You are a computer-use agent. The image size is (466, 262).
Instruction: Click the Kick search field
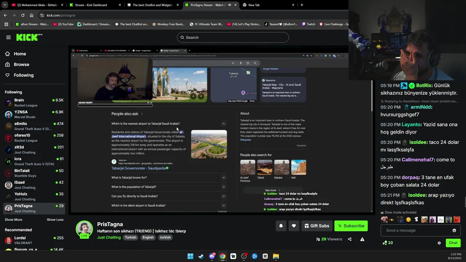tap(233, 37)
